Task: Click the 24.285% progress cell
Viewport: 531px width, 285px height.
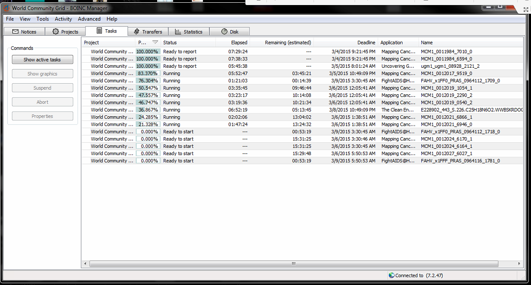Action: click(x=148, y=117)
